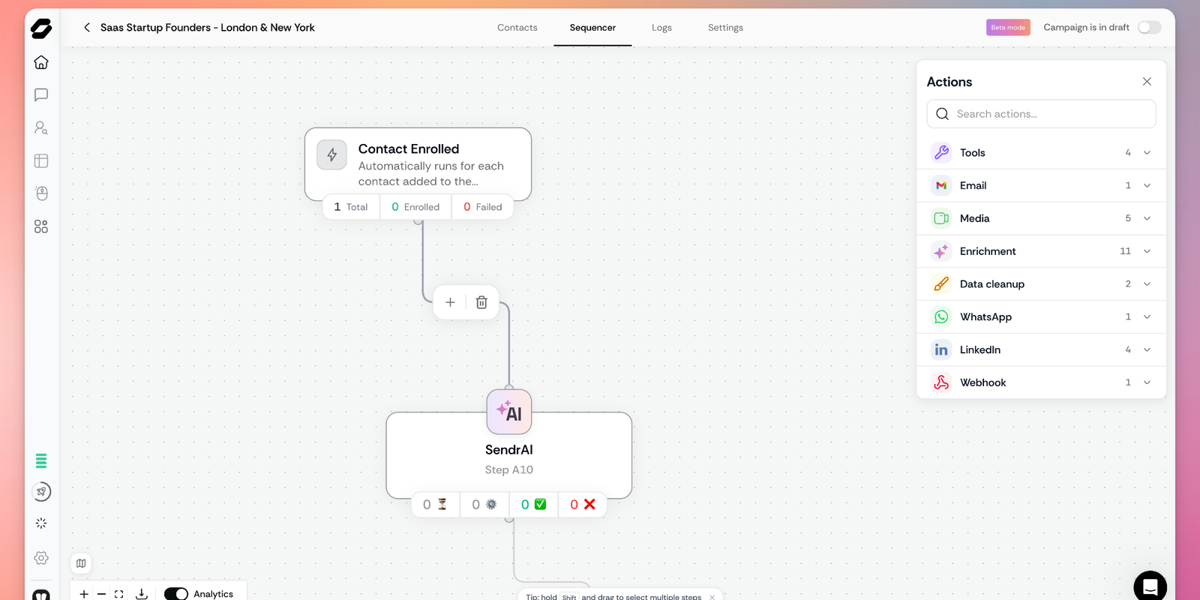Switch to the Contacts tab
Screen dimensions: 1200x600
(x=517, y=28)
